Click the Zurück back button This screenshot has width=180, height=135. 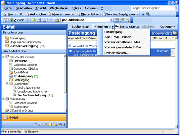tap(17, 20)
